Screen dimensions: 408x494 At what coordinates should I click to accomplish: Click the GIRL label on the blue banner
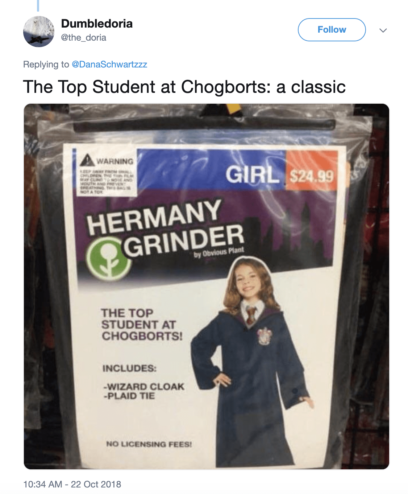(x=253, y=174)
